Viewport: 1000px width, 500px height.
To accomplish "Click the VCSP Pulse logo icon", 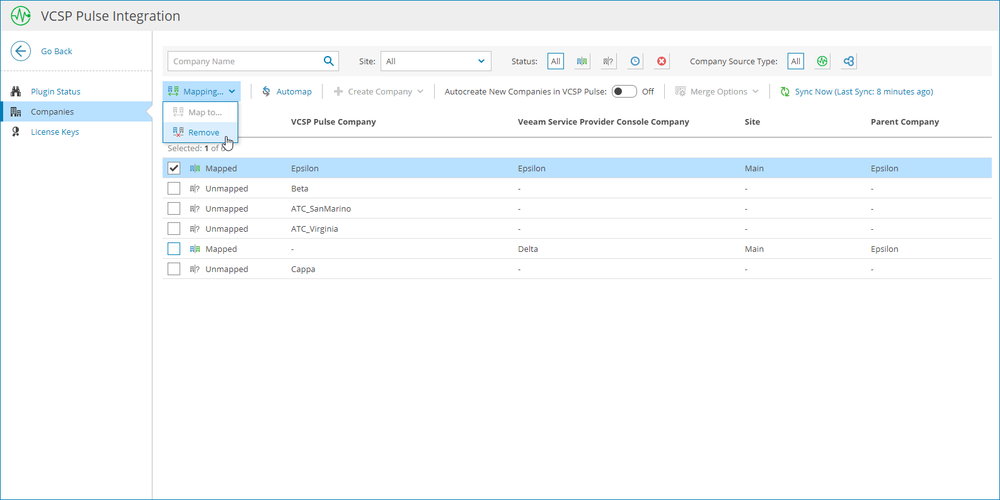I will [21, 16].
